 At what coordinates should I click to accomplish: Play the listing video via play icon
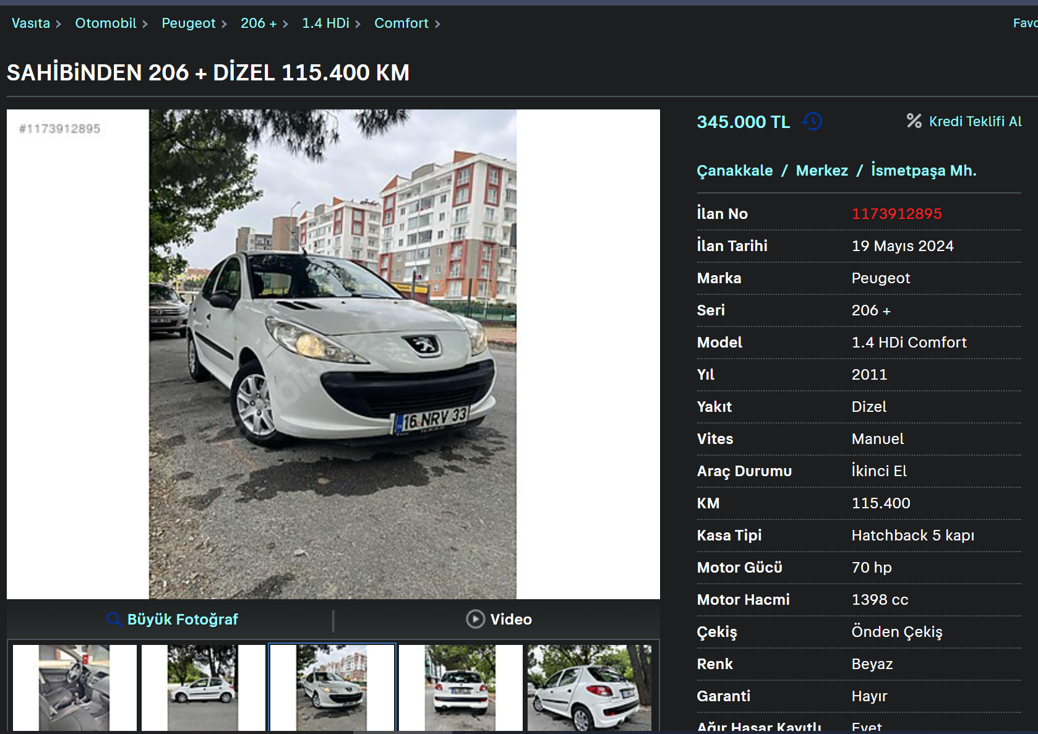[475, 619]
